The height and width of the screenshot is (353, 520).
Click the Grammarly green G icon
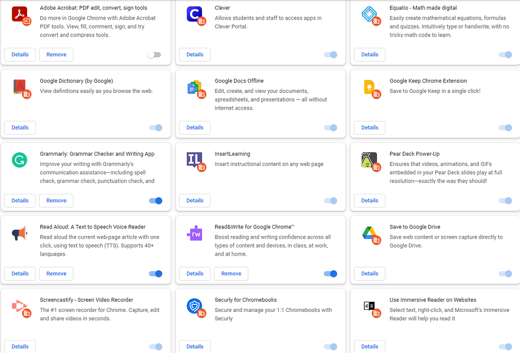pos(20,160)
